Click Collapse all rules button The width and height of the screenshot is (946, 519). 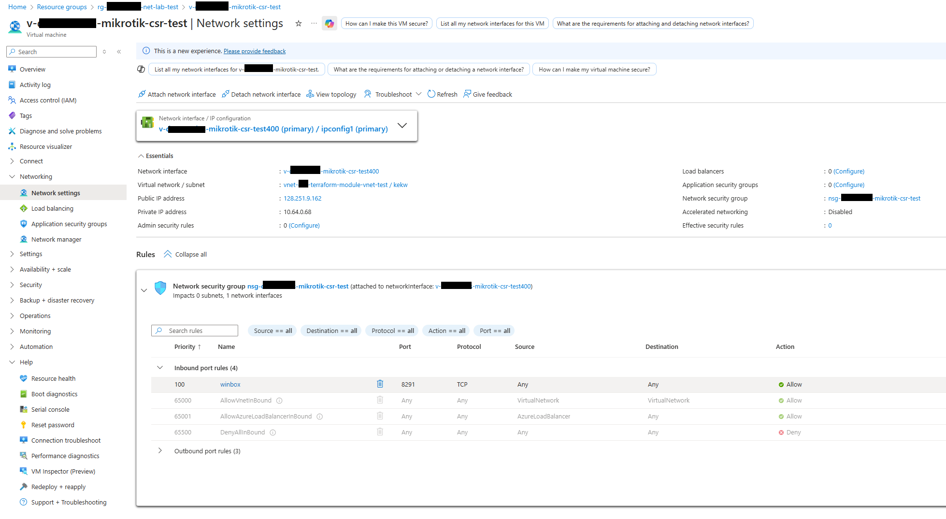(x=186, y=254)
